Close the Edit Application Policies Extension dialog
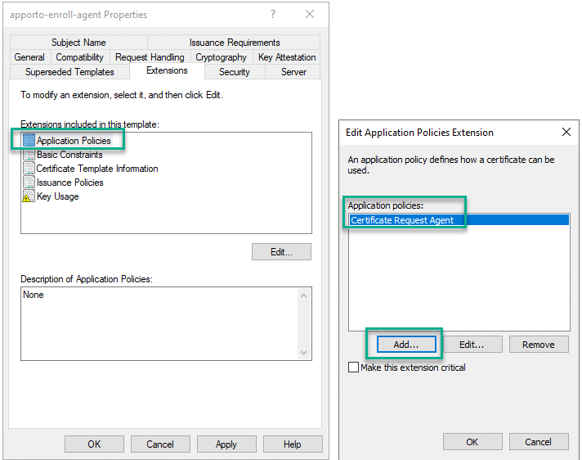Image resolution: width=582 pixels, height=460 pixels. tap(566, 132)
